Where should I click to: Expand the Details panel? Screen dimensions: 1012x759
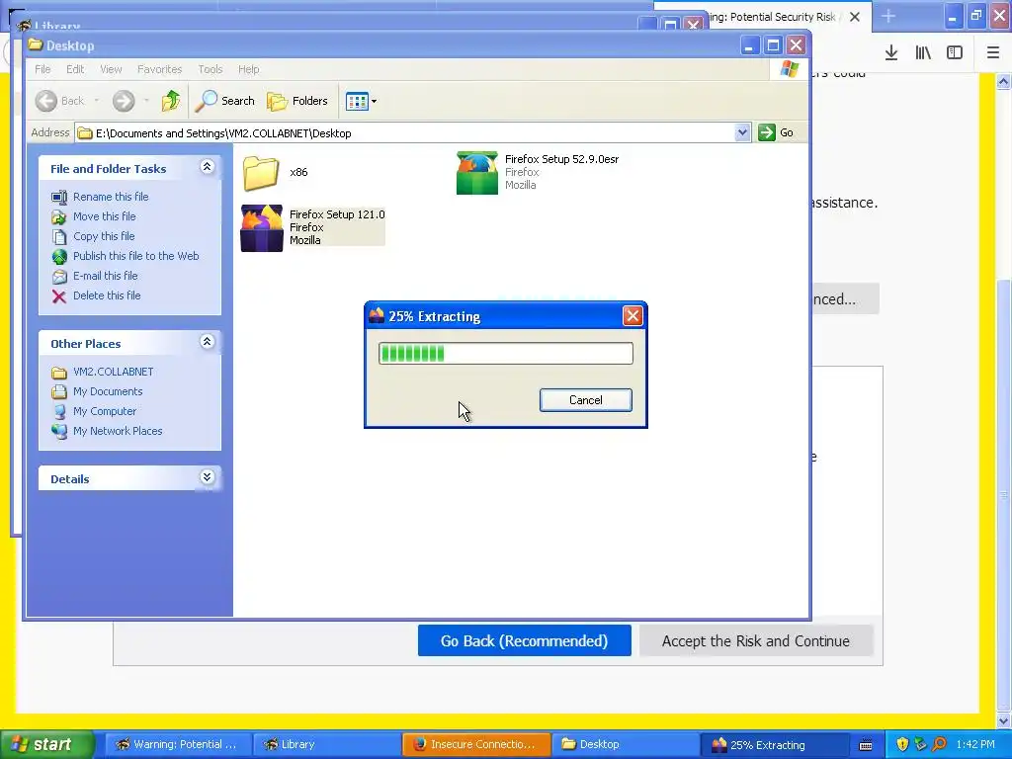[207, 477]
